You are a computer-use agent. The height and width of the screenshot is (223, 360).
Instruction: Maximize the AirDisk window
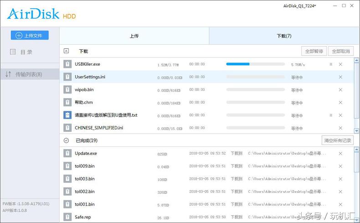pyautogui.click(x=344, y=6)
